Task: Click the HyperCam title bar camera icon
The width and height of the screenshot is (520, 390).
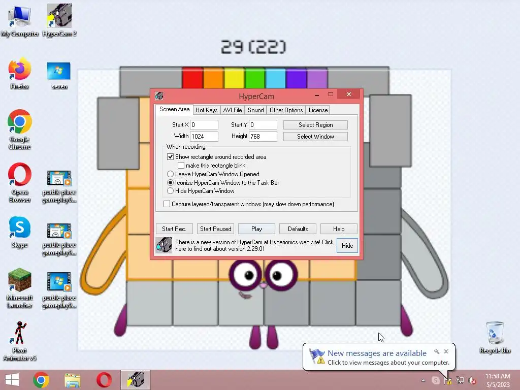Action: click(159, 96)
